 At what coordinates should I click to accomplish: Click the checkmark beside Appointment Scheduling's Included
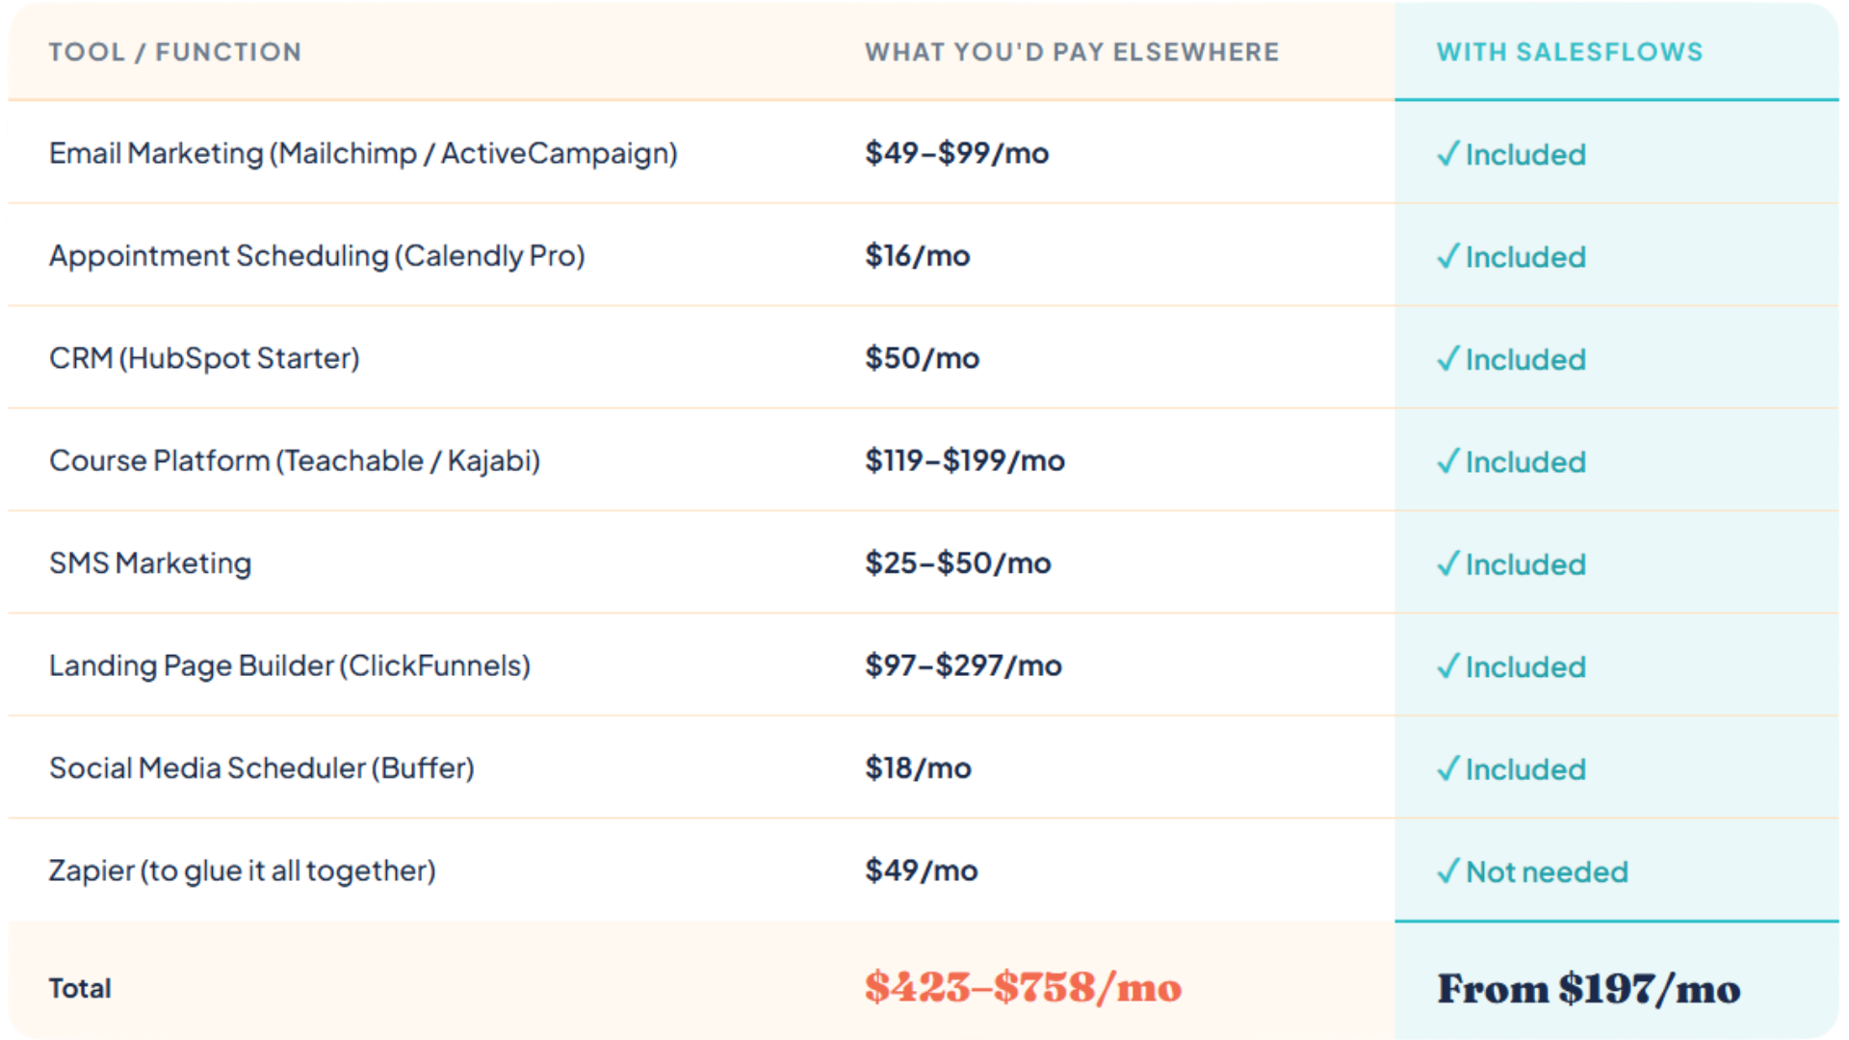pyautogui.click(x=1447, y=256)
